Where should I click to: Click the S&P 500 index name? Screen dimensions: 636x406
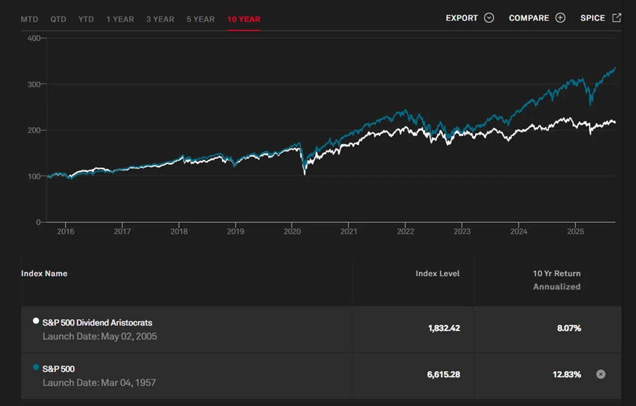59,369
